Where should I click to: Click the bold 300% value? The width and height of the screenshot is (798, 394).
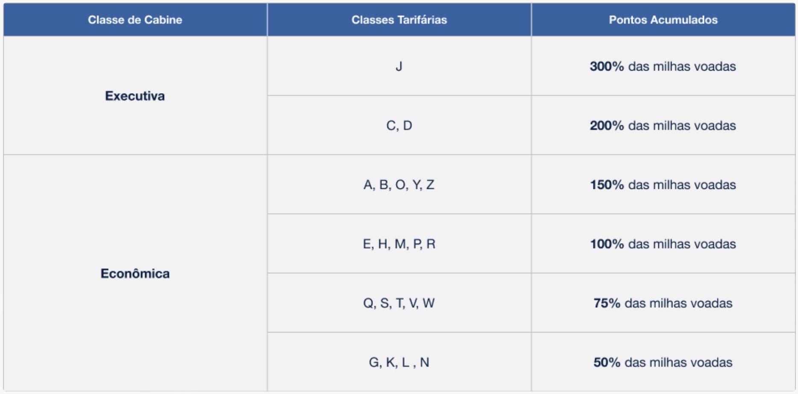(x=607, y=66)
